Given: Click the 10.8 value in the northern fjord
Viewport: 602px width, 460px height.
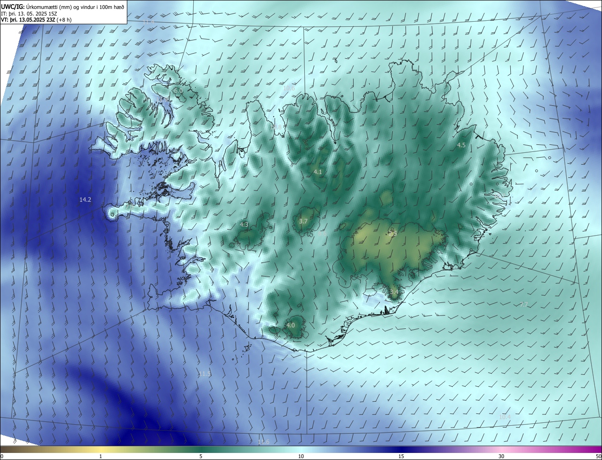Looking at the screenshot, I should (x=276, y=127).
